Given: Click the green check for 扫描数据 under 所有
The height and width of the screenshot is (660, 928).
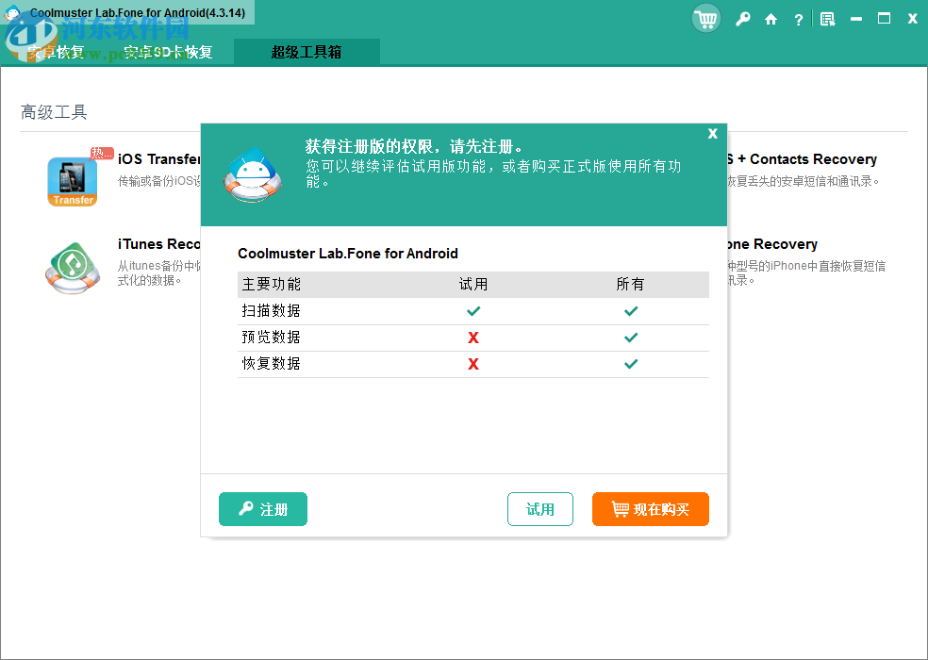Looking at the screenshot, I should tap(630, 309).
